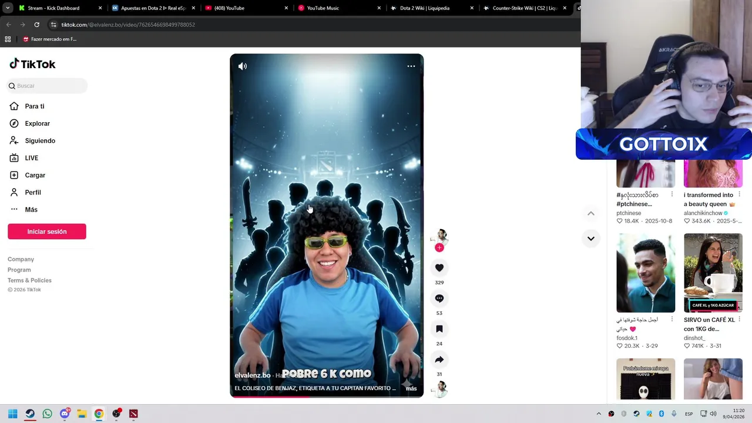Click Iniciar sesión button
This screenshot has height=423, width=752.
(x=47, y=231)
